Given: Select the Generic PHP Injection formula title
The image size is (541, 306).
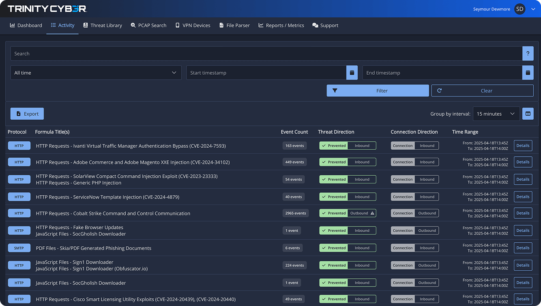Looking at the screenshot, I should (x=79, y=183).
